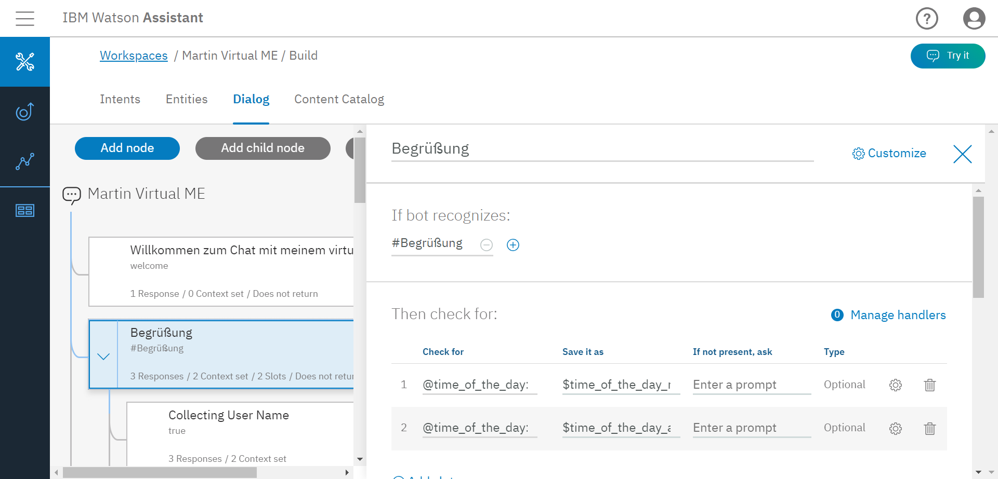This screenshot has width=998, height=479.
Task: Click the Type column header
Action: (x=834, y=352)
